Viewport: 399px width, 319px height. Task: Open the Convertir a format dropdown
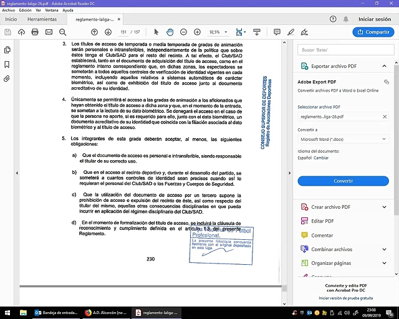344,139
